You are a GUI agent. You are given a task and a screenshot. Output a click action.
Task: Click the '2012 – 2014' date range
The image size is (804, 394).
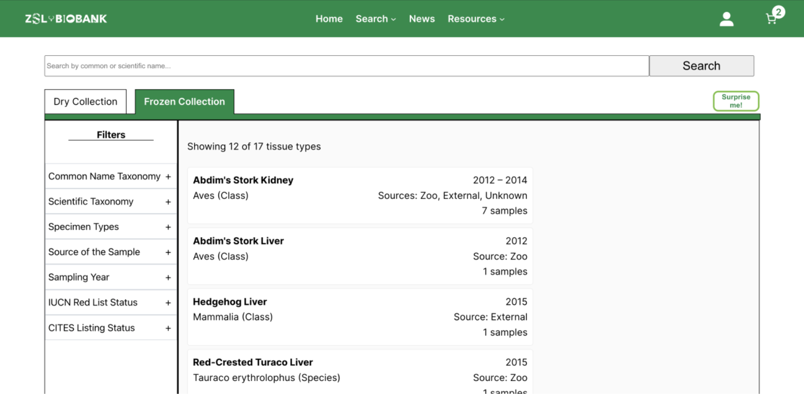coord(500,180)
